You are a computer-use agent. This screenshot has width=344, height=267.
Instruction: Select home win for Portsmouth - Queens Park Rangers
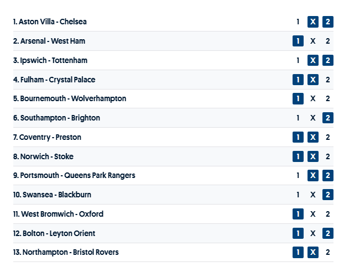point(298,175)
